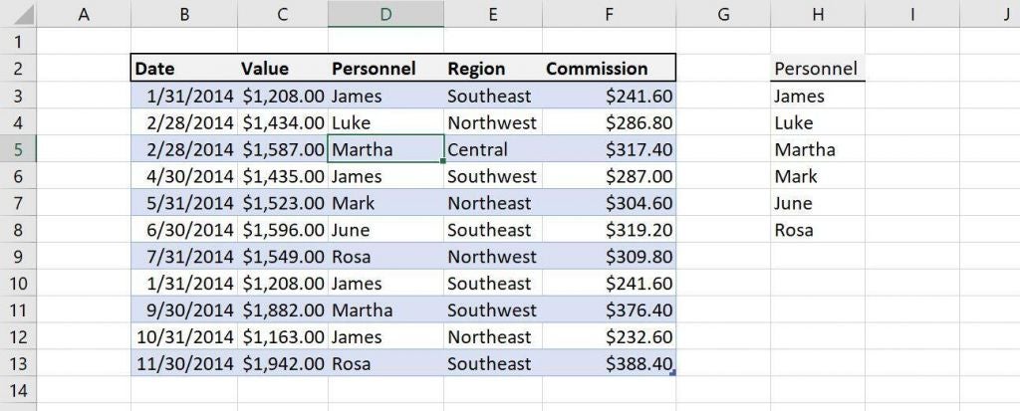Click the fill handle on Martha cell

tap(443, 160)
